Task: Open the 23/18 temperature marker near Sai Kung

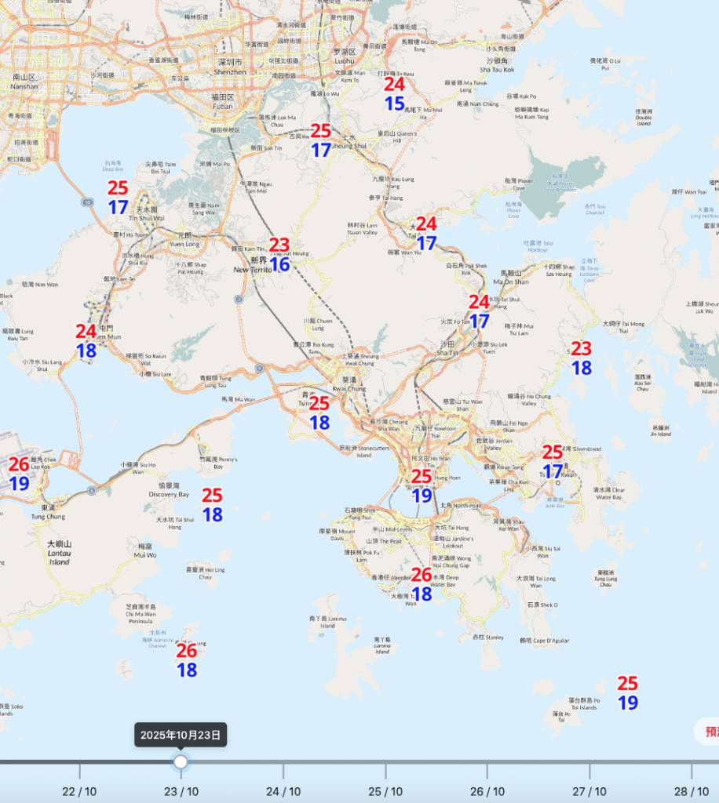Action: 581,358
